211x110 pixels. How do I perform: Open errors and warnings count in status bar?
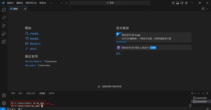click(11, 109)
